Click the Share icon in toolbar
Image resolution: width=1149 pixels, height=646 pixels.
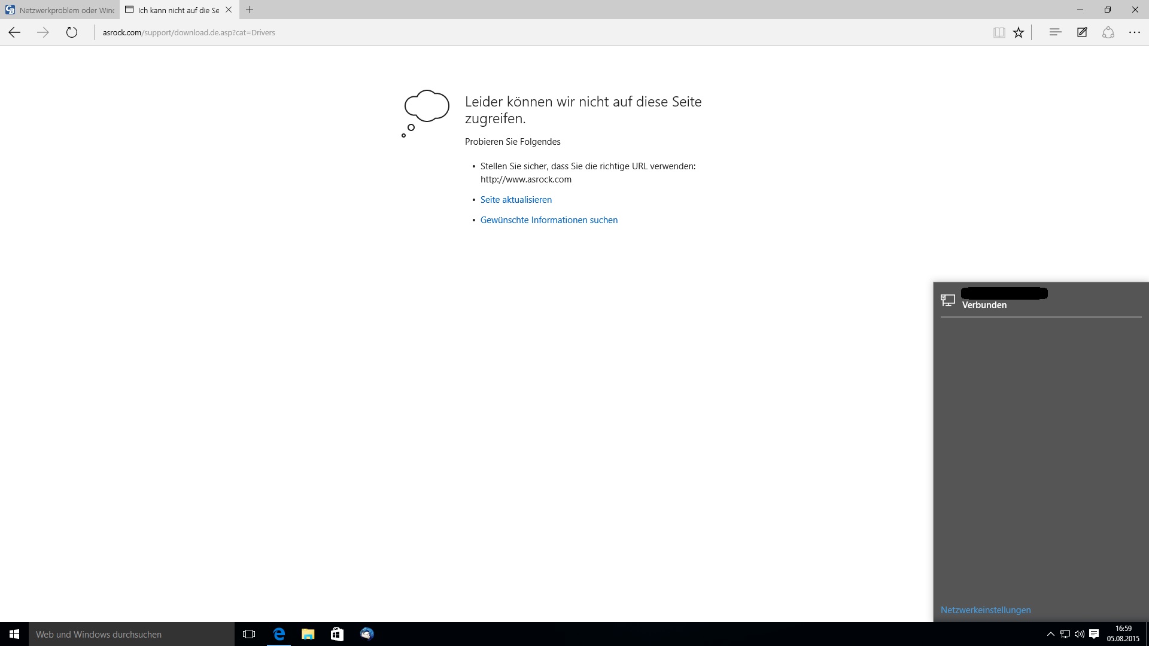[x=1108, y=32]
